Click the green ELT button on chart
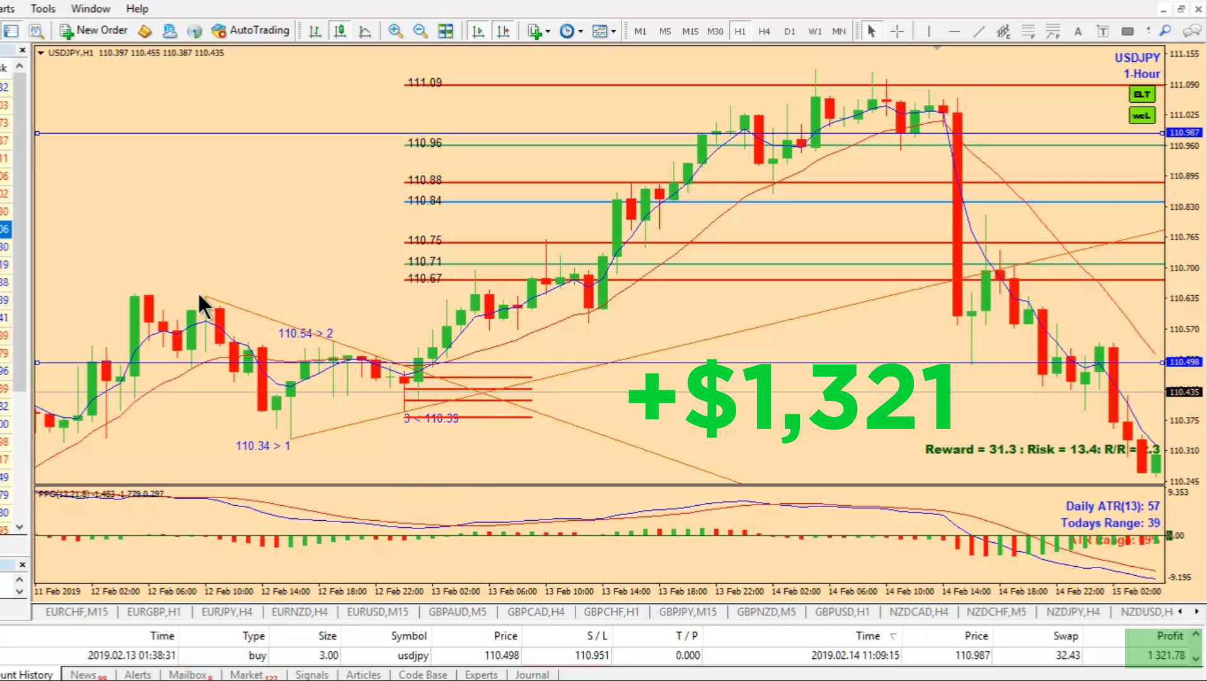The image size is (1207, 681). point(1141,95)
